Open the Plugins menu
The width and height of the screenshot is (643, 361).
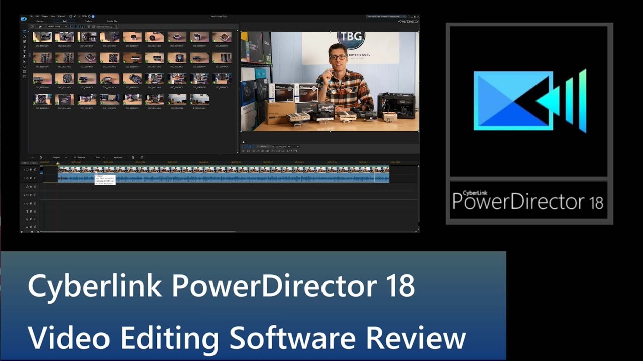pyautogui.click(x=45, y=16)
